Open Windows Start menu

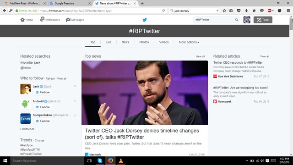(5, 161)
